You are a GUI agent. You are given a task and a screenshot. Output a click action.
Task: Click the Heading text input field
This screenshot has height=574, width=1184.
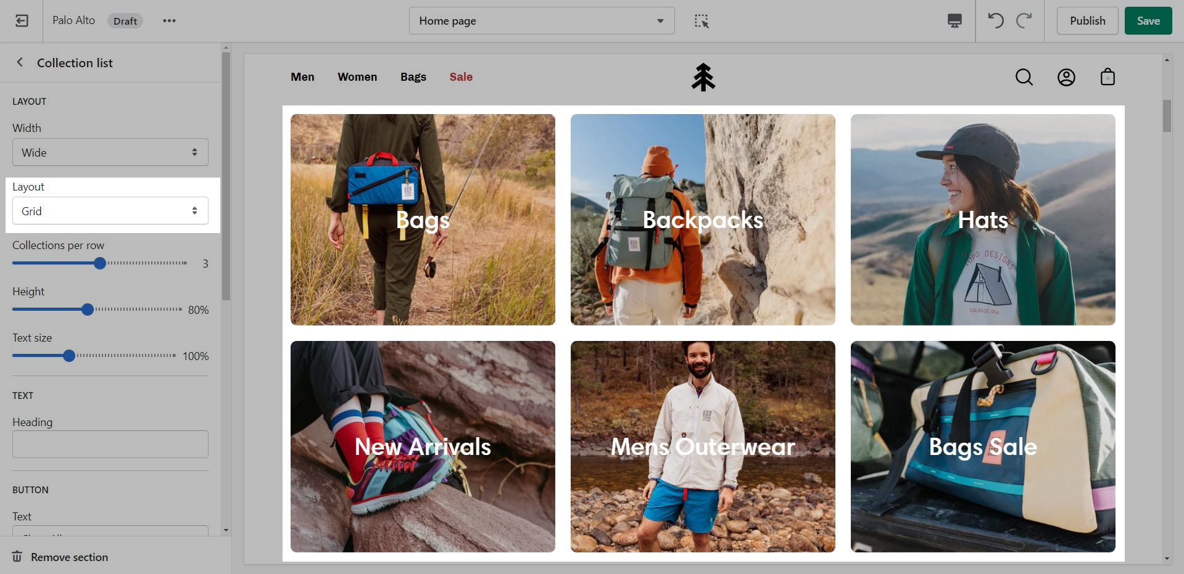click(110, 444)
